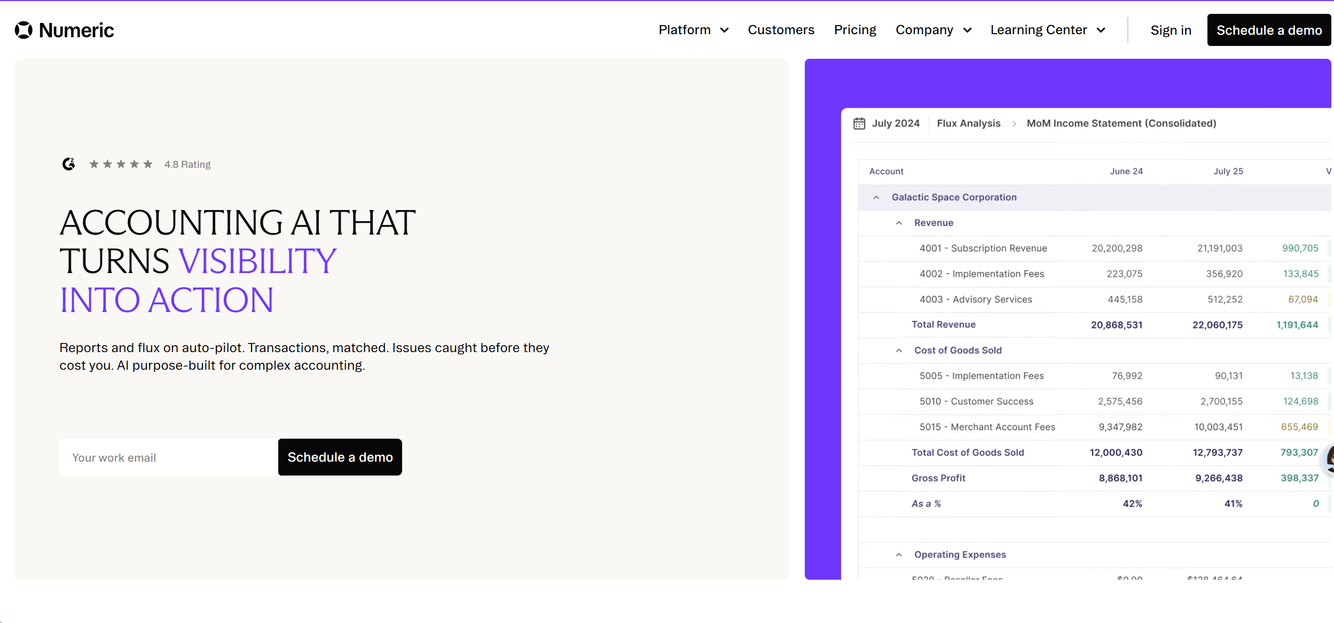Image resolution: width=1334 pixels, height=623 pixels.
Task: Collapse the Cost of Goods Sold section
Action: [899, 351]
